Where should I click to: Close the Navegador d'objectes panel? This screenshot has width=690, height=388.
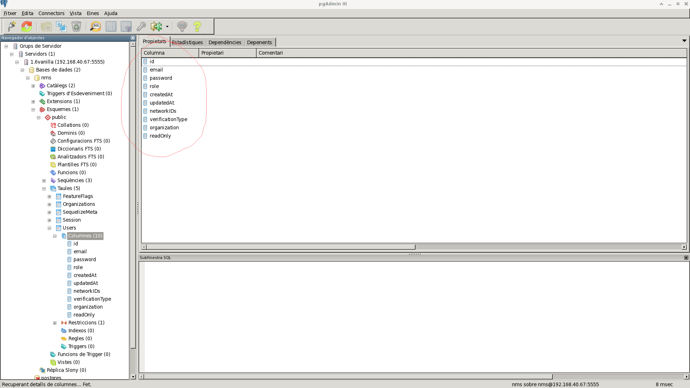tap(133, 38)
